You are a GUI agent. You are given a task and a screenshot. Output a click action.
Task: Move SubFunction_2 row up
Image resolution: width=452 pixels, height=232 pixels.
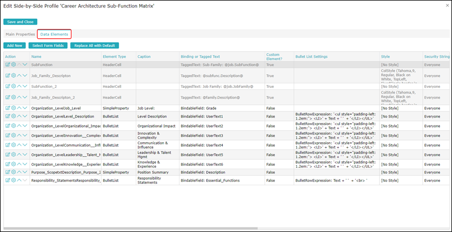click(19, 86)
